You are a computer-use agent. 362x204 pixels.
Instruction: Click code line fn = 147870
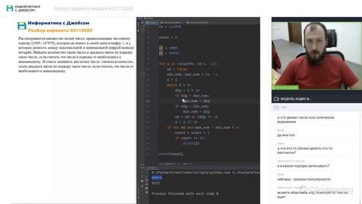click(x=170, y=27)
